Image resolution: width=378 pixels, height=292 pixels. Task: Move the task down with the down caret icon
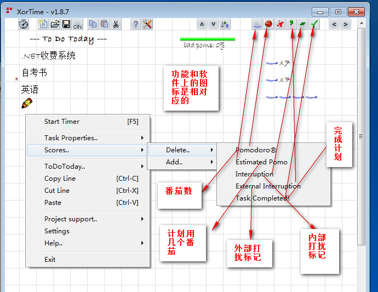[x=213, y=24]
